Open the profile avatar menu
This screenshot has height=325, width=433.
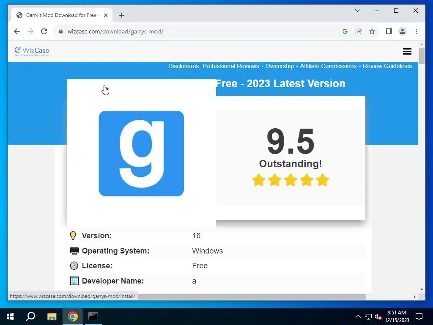pyautogui.click(x=403, y=31)
